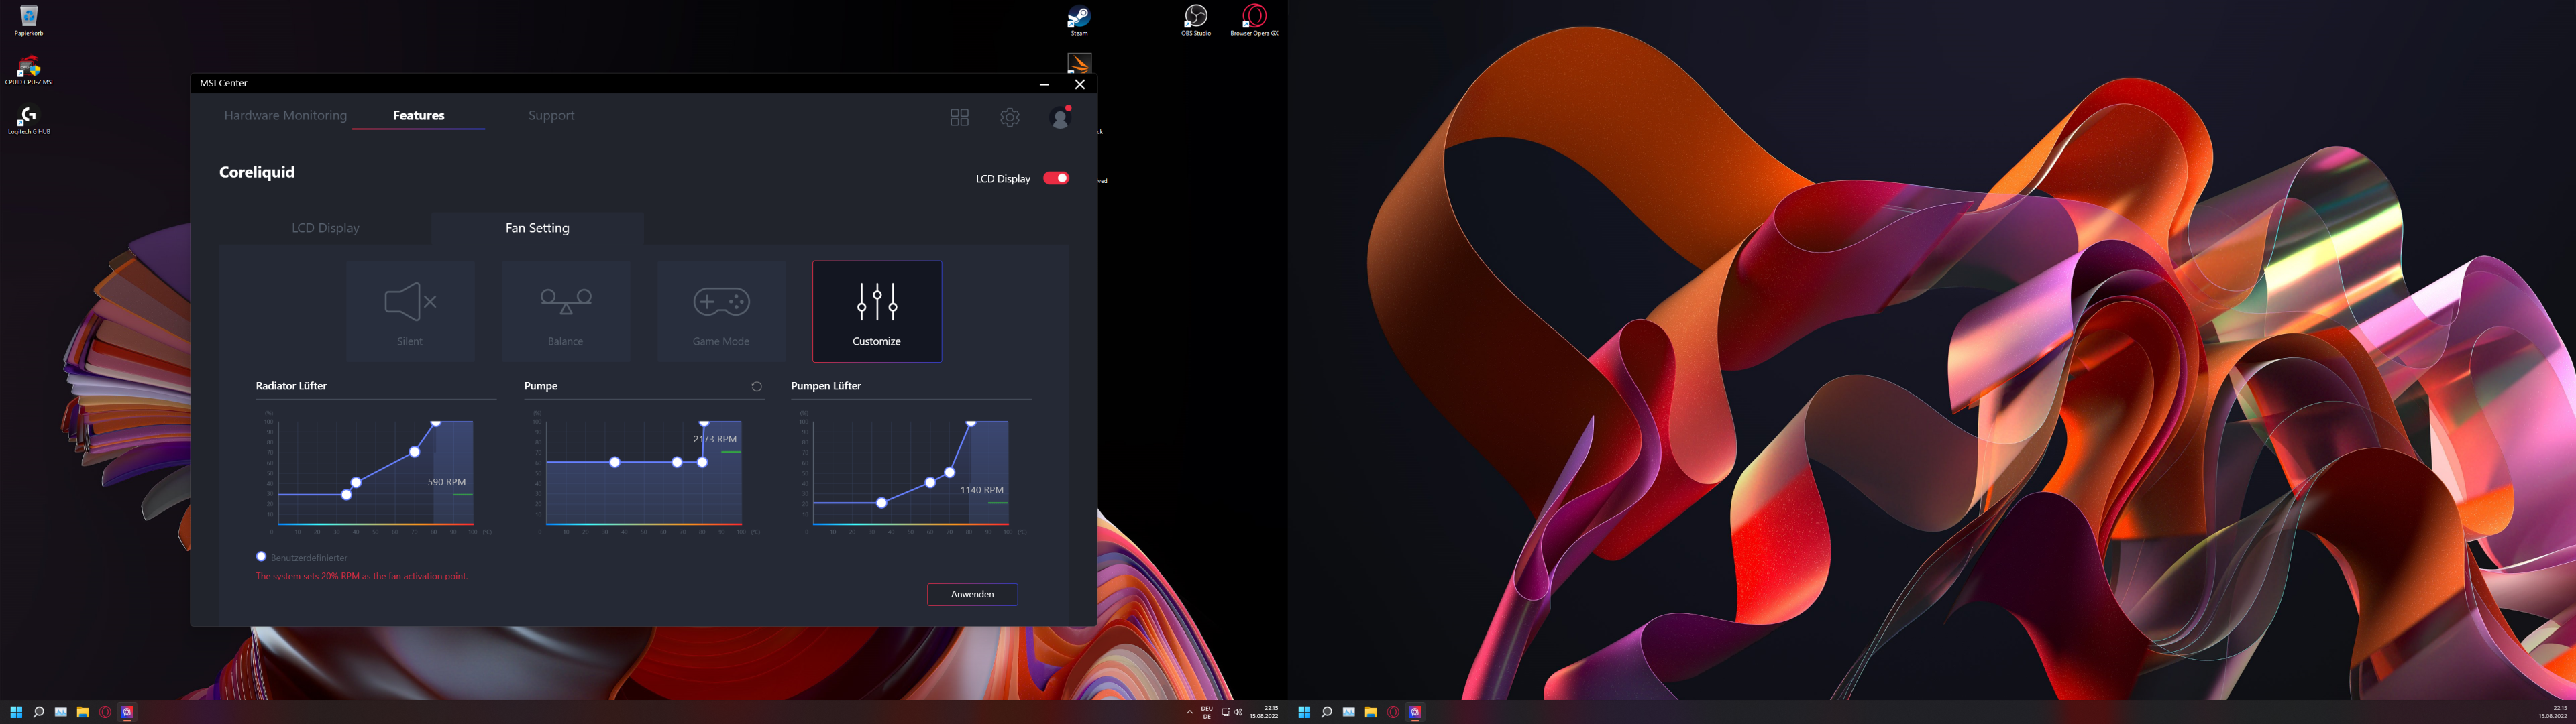2576x724 pixels.
Task: Toggle the LCD Display switch off
Action: [x=1056, y=178]
